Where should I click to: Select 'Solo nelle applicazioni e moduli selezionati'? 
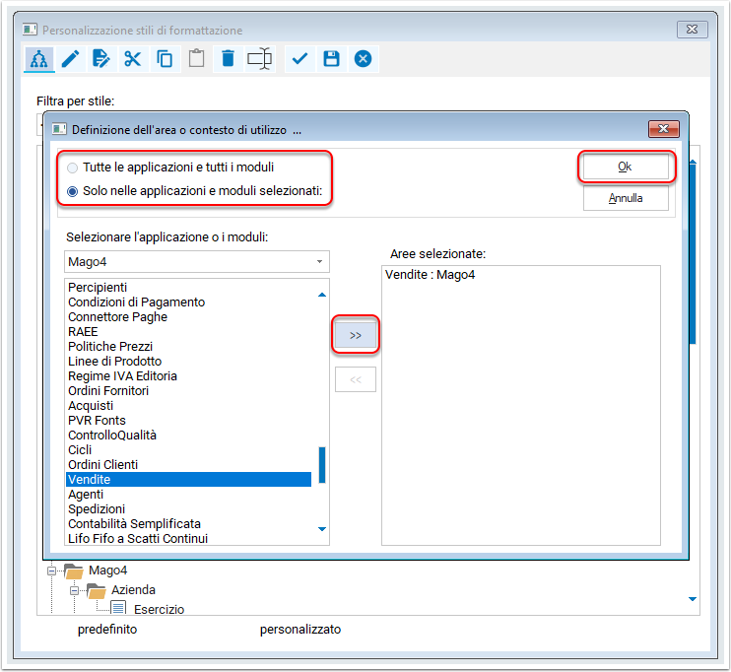195,191
